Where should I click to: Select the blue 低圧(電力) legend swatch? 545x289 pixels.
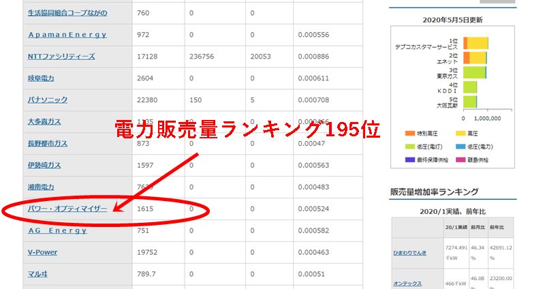coord(461,147)
